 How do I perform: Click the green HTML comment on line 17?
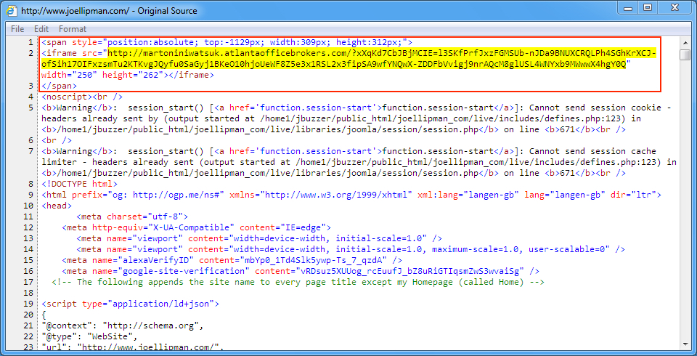tap(298, 282)
